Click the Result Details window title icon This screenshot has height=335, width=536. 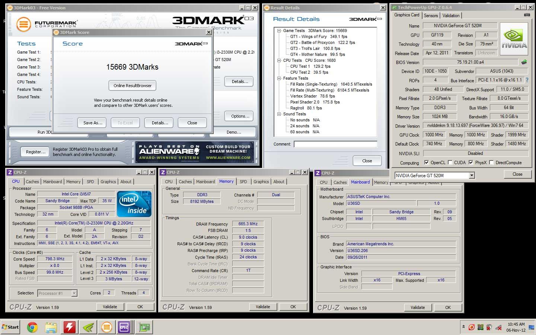(267, 7)
